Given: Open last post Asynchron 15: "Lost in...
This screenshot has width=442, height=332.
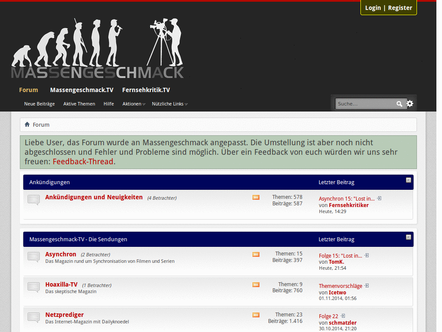Looking at the screenshot, I should tap(347, 199).
